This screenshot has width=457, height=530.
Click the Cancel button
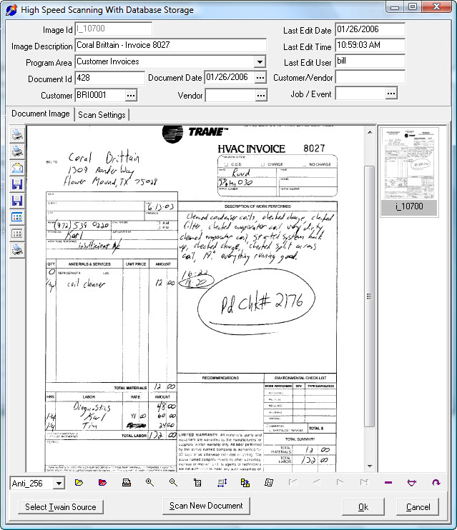[x=418, y=507]
